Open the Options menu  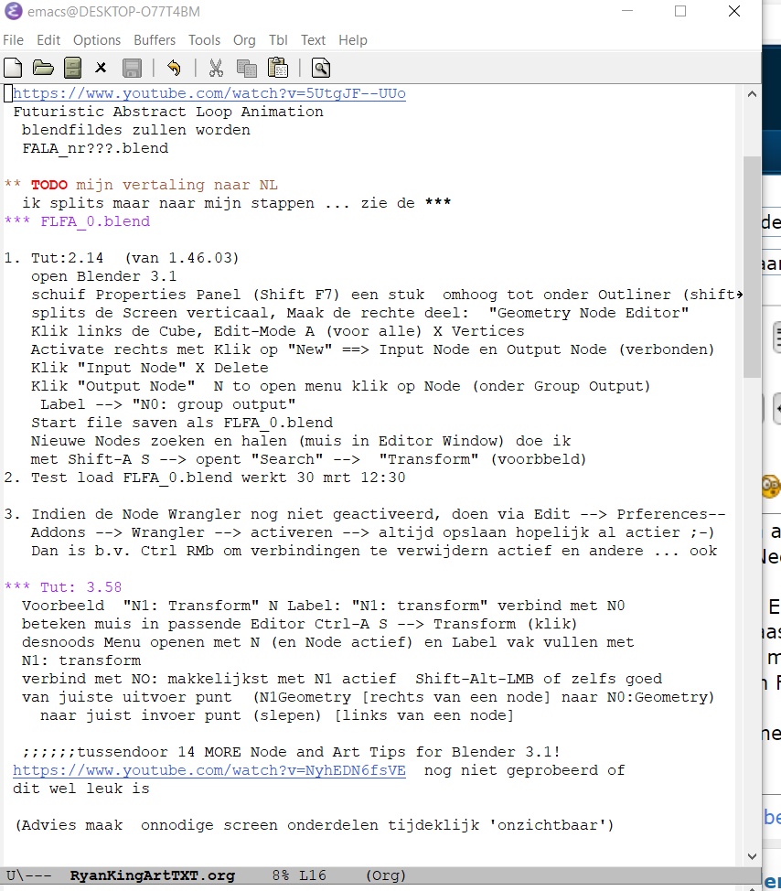point(97,40)
